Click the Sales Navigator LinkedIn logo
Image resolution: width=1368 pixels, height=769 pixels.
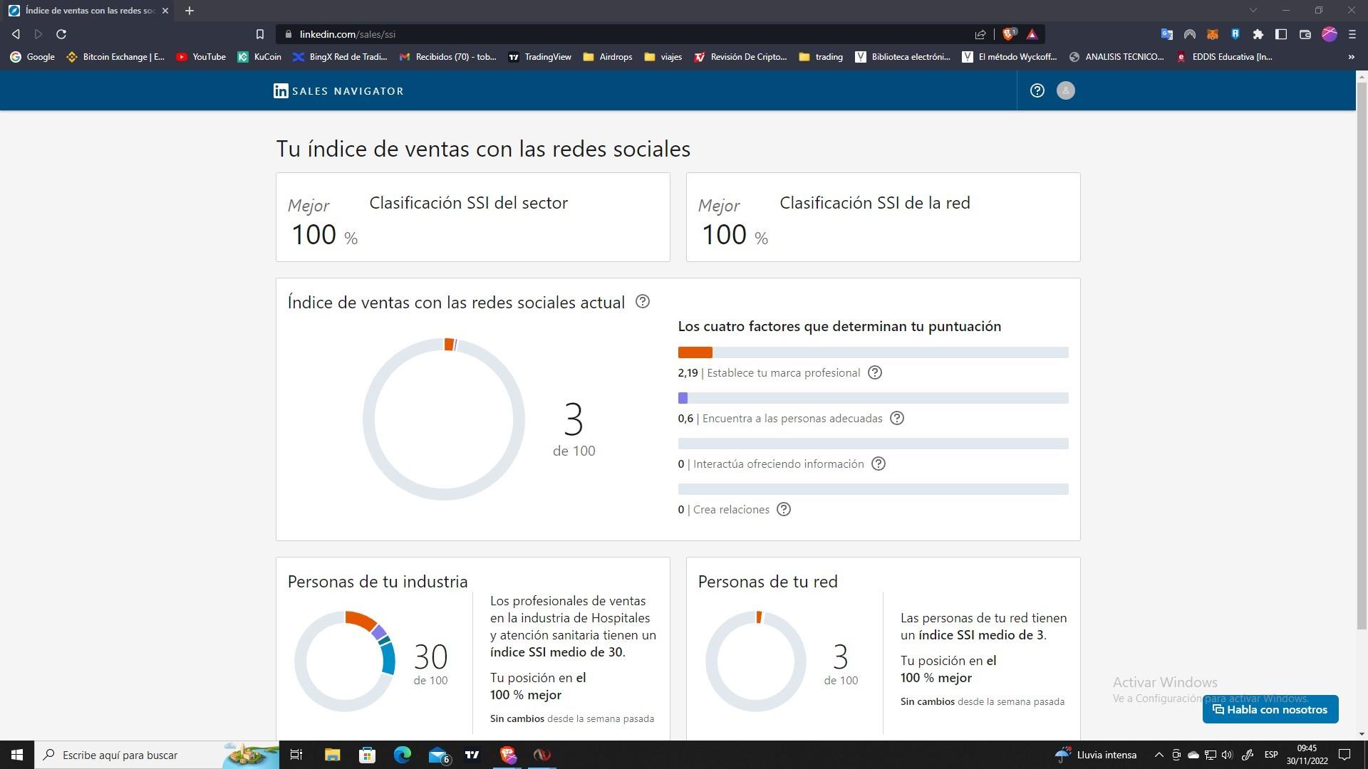coord(338,91)
